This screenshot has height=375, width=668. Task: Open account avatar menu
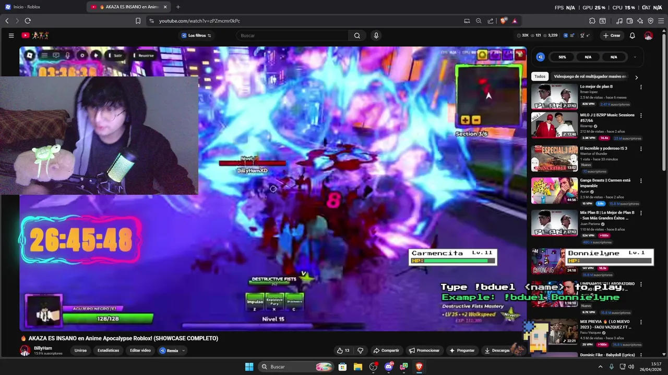click(x=648, y=35)
